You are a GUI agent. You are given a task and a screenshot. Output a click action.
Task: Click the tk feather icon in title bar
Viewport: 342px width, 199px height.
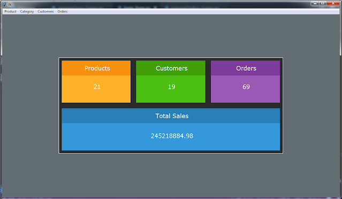coord(5,4)
